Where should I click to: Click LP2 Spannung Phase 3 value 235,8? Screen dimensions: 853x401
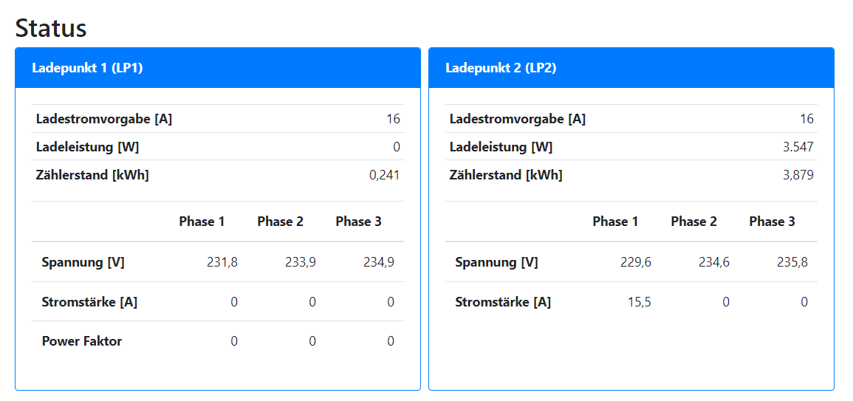click(792, 262)
